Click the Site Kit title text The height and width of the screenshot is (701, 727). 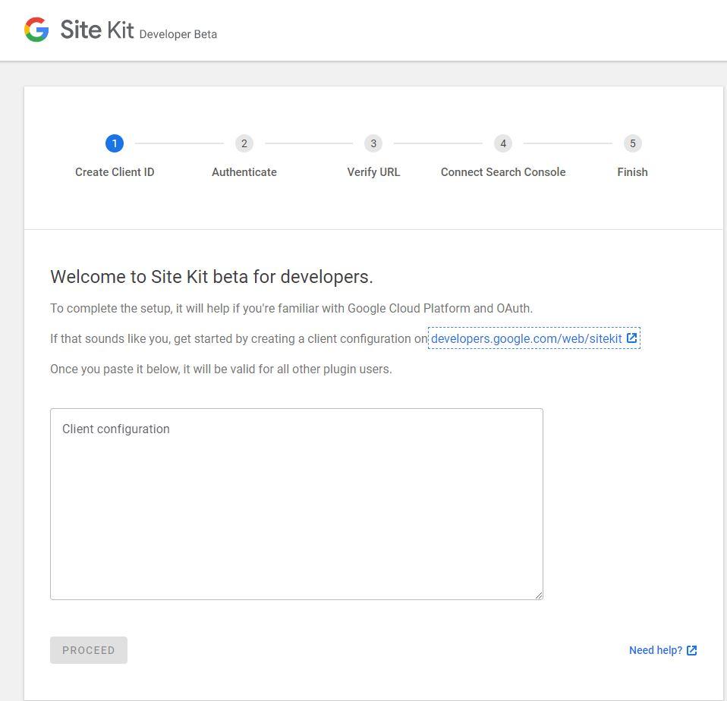coord(97,30)
